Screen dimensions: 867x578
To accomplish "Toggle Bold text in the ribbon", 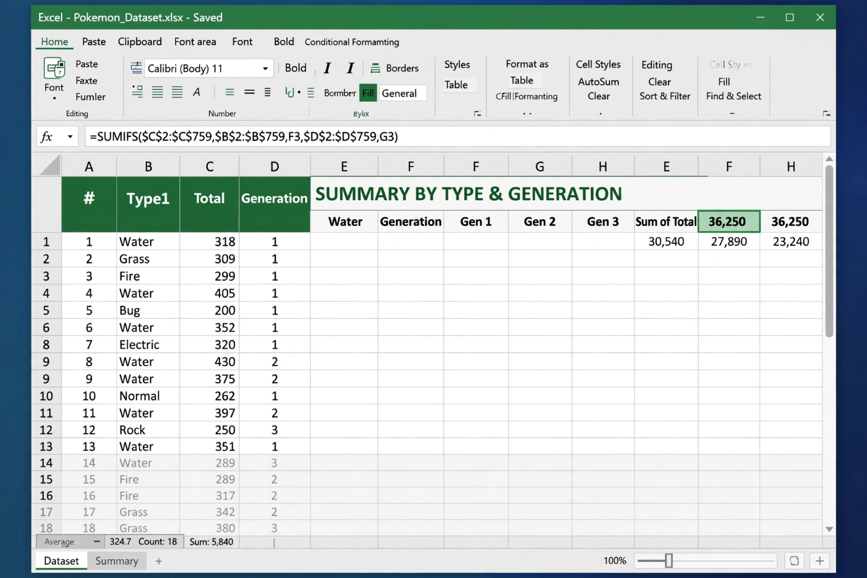I will click(296, 68).
